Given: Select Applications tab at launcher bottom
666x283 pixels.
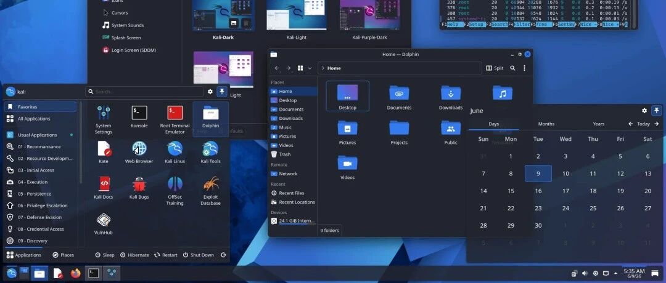Looking at the screenshot, I should click(24, 255).
